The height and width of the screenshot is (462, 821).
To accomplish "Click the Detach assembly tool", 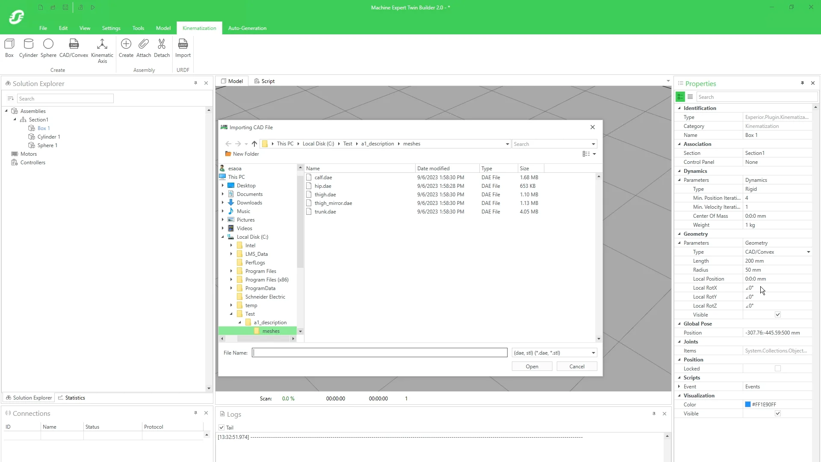I will coord(162,48).
